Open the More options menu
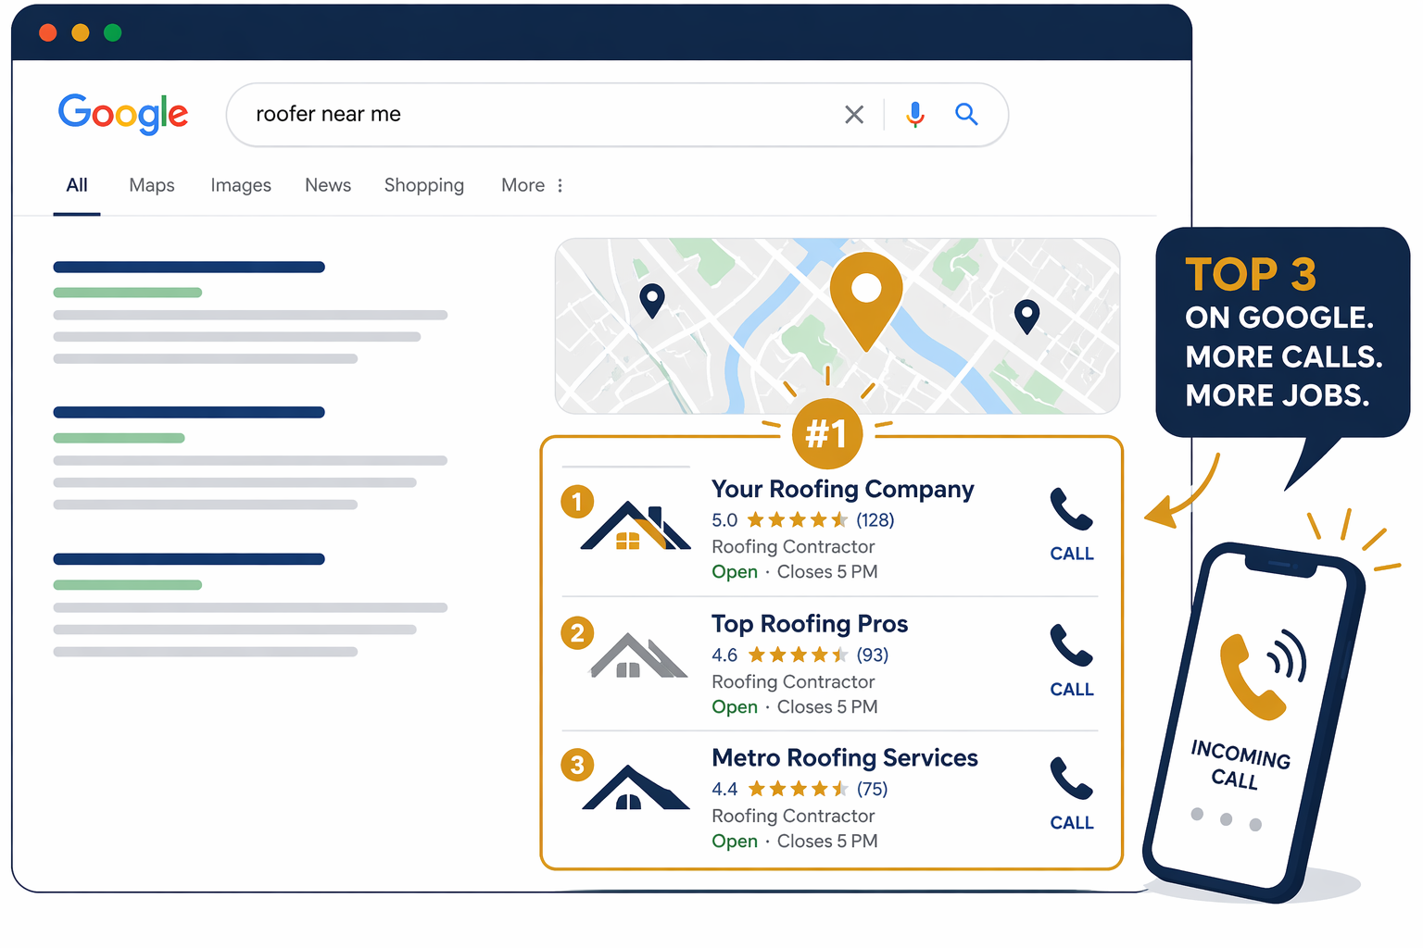Viewport: 1423px width, 948px height. coord(533,185)
